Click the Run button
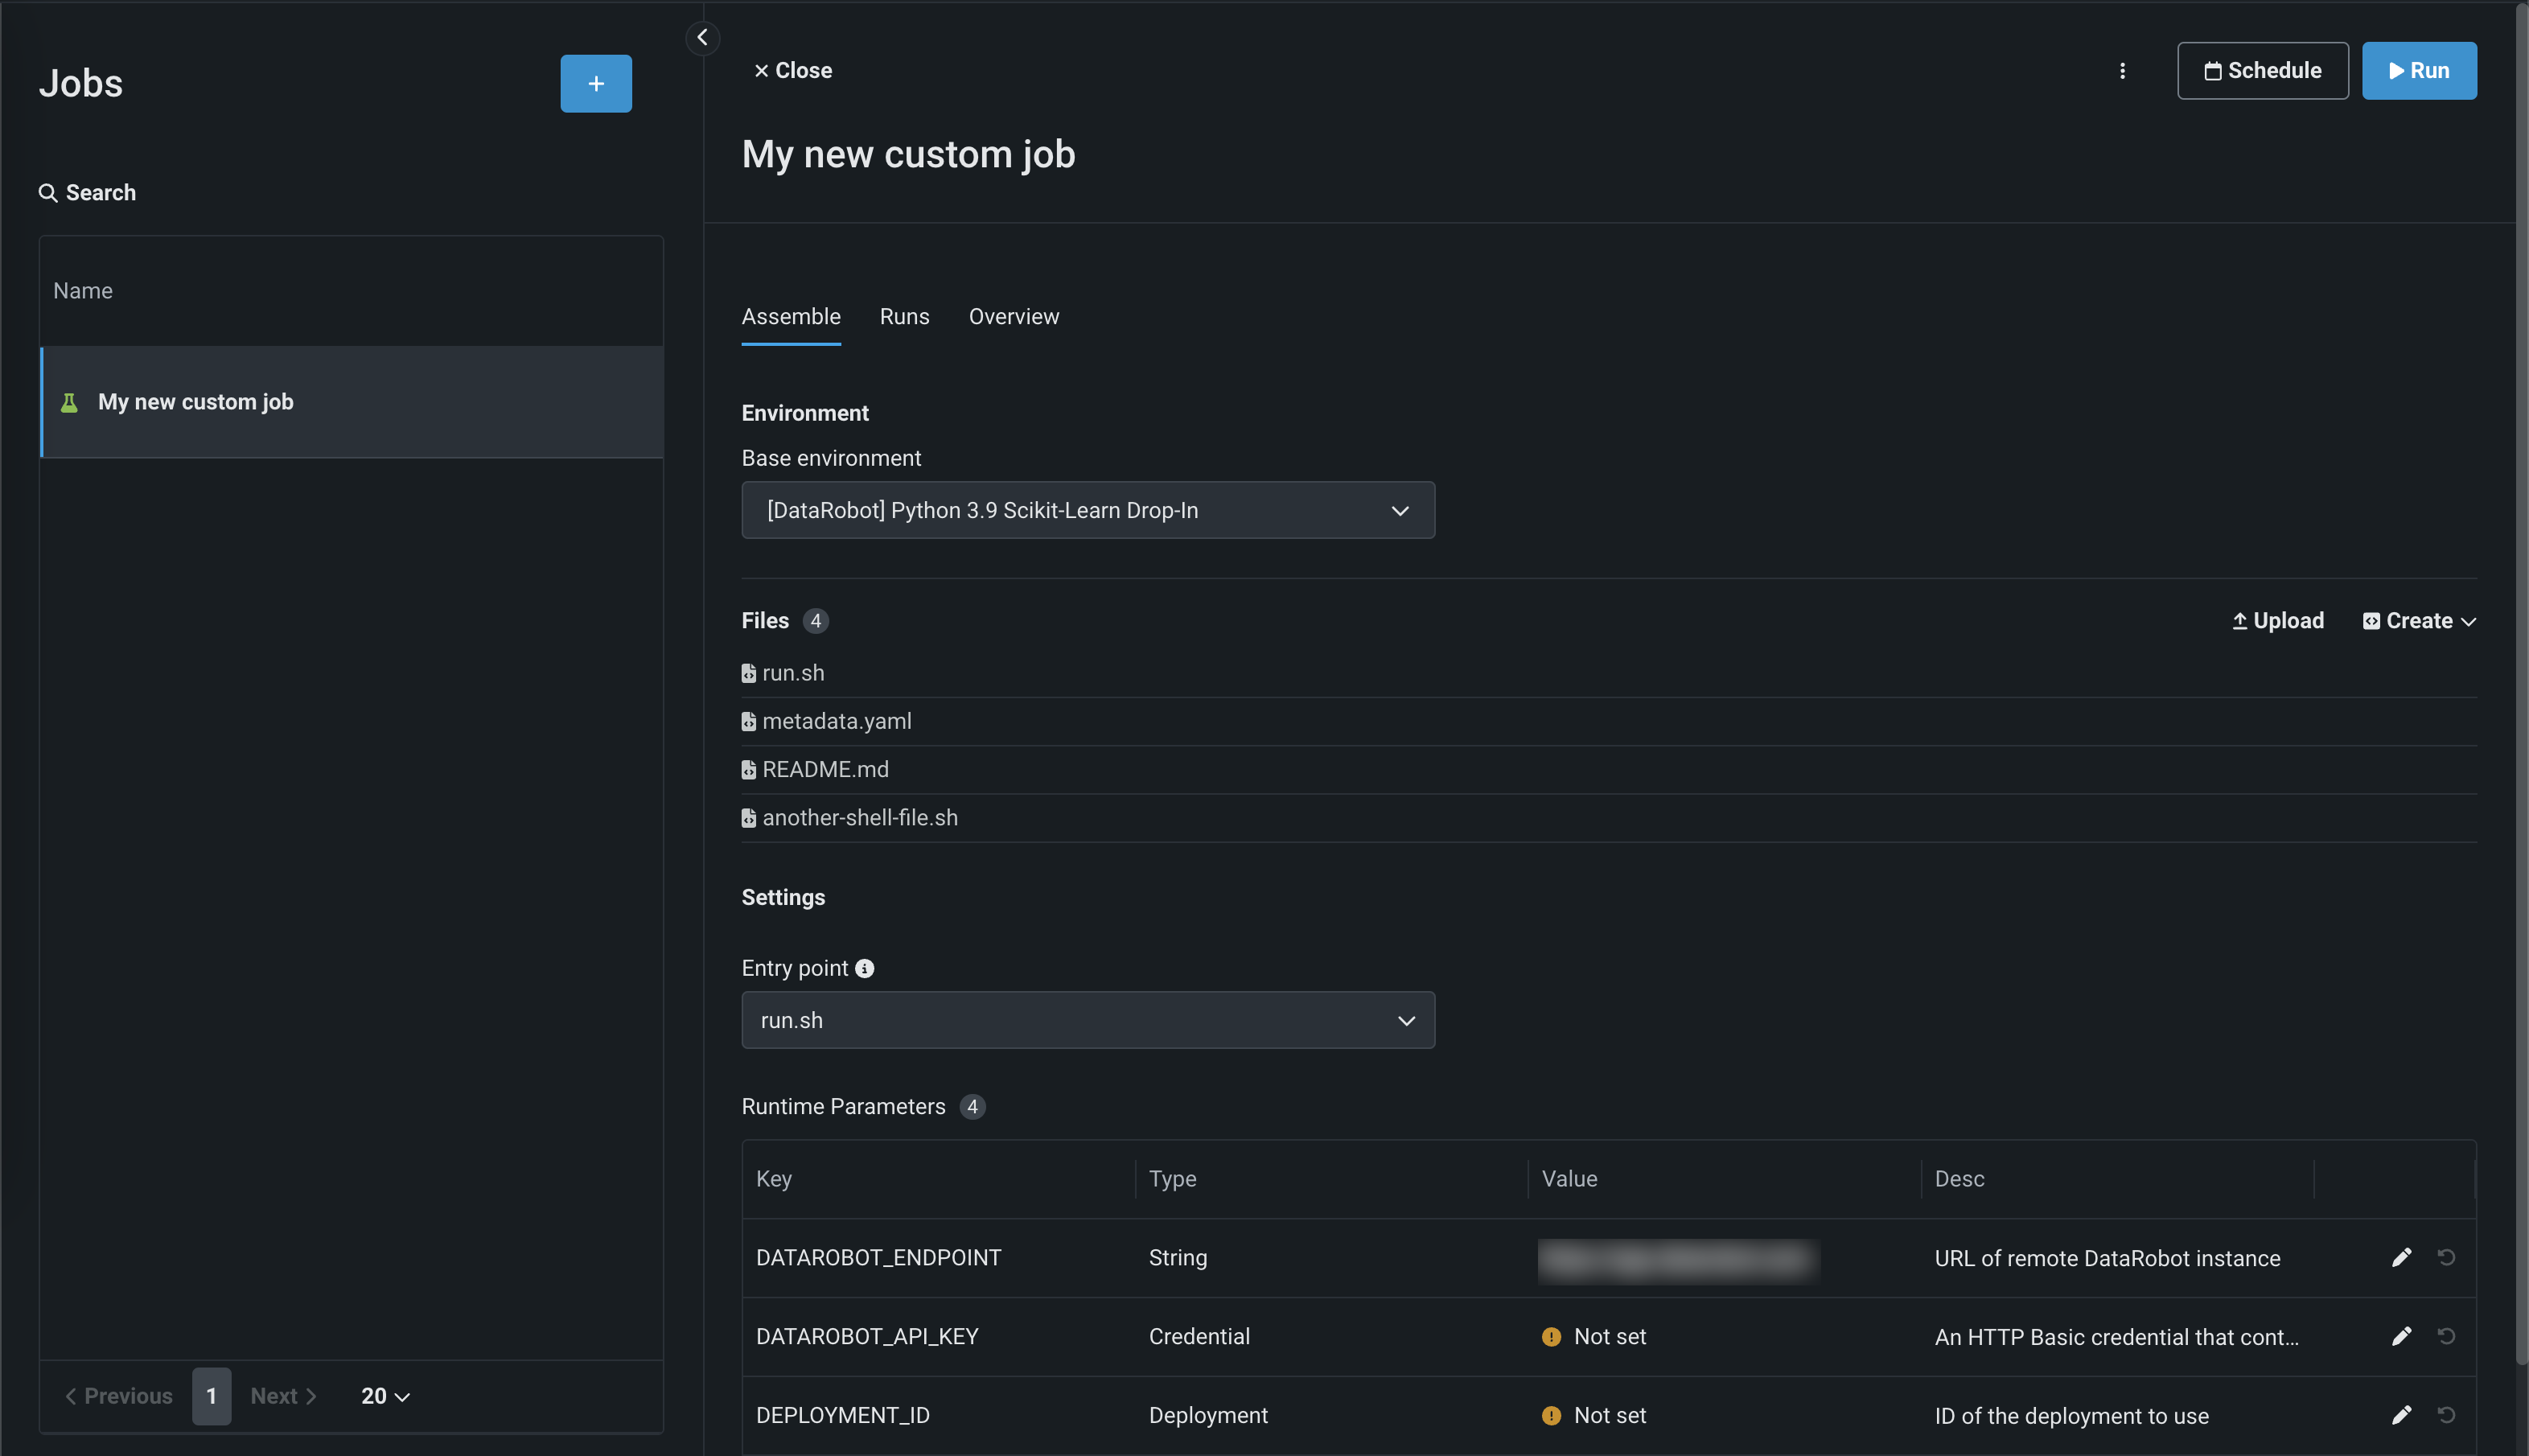This screenshot has height=1456, width=2529. pyautogui.click(x=2418, y=70)
